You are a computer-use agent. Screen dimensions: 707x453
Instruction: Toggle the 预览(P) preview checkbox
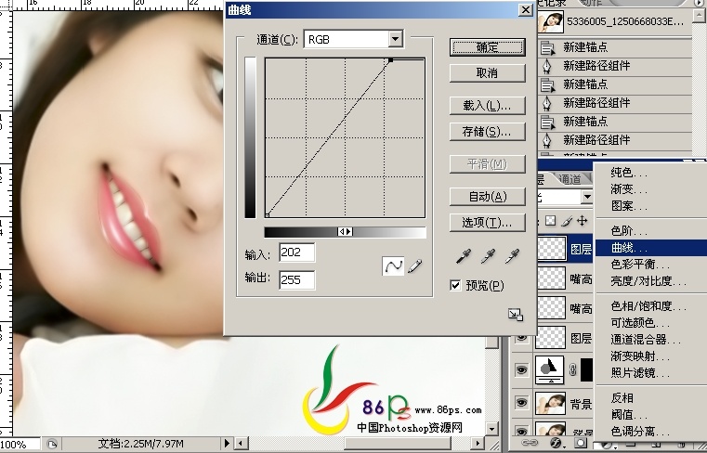tap(455, 285)
